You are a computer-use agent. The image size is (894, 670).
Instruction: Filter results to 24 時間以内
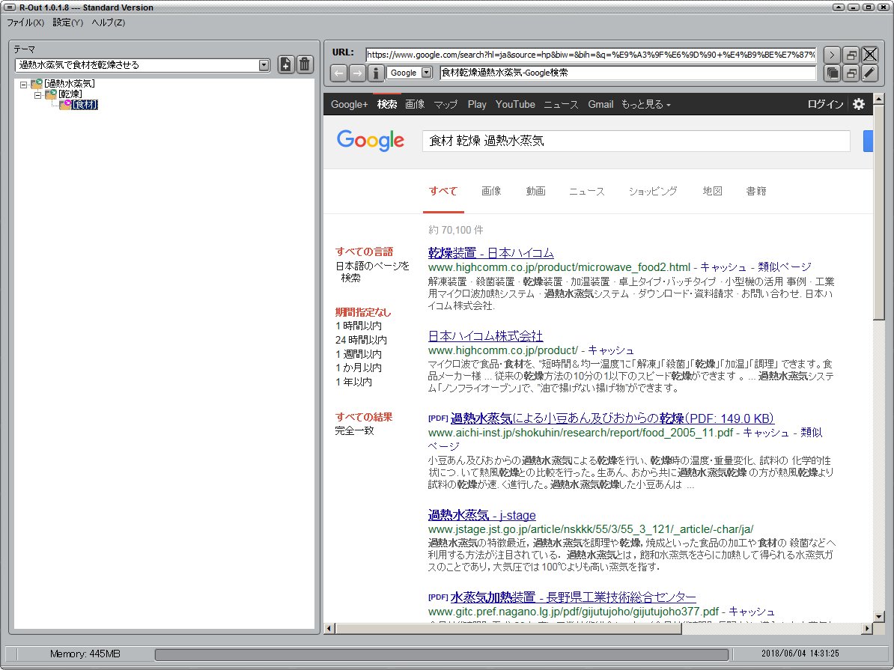(x=361, y=340)
